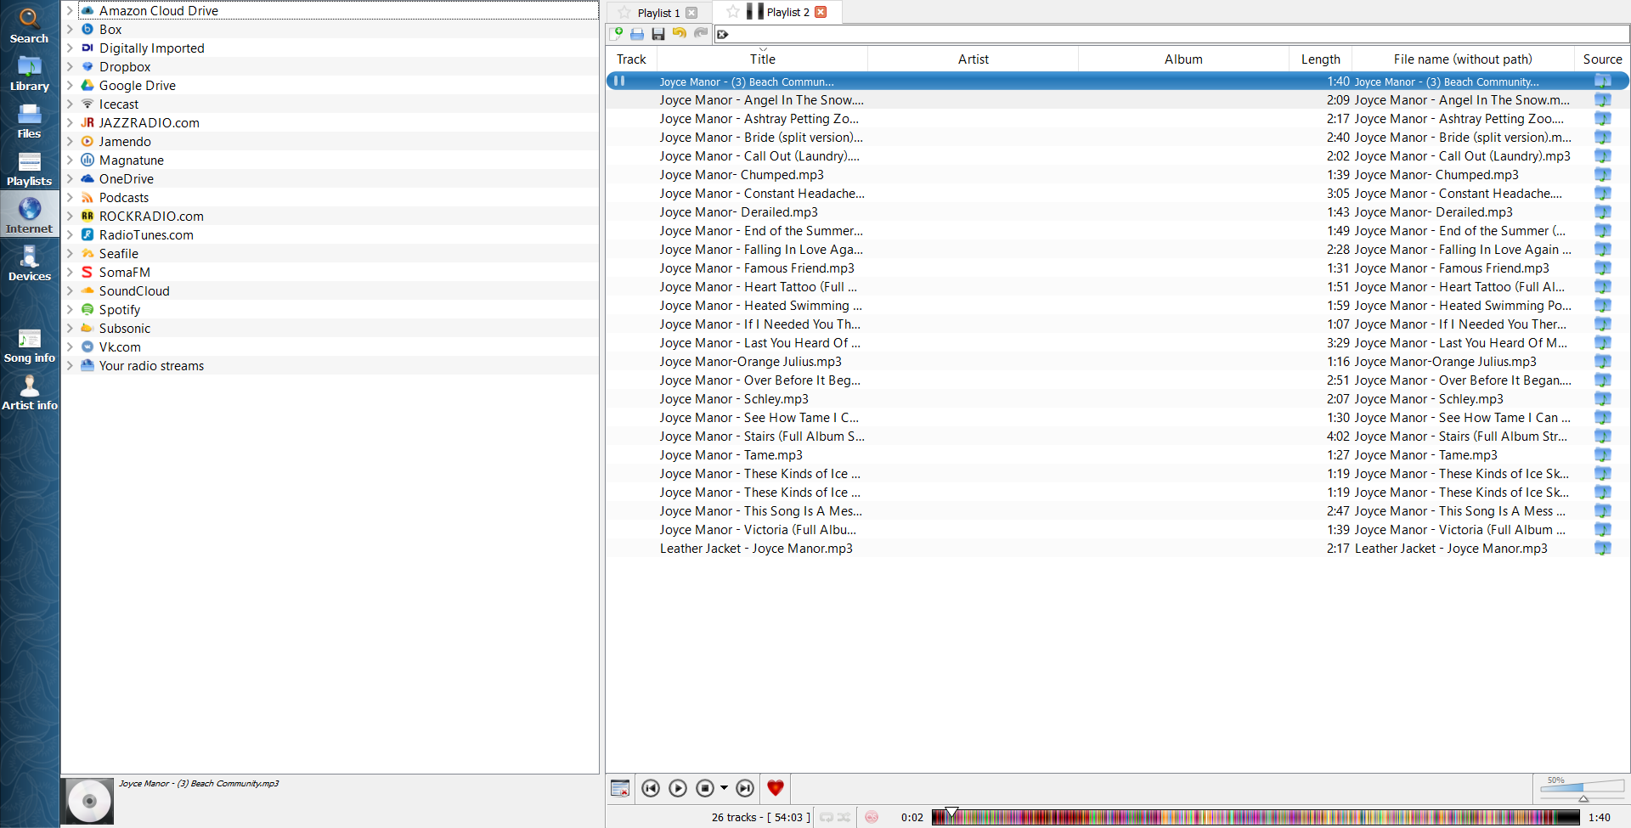Sort playlist by the Artist column

tap(974, 59)
